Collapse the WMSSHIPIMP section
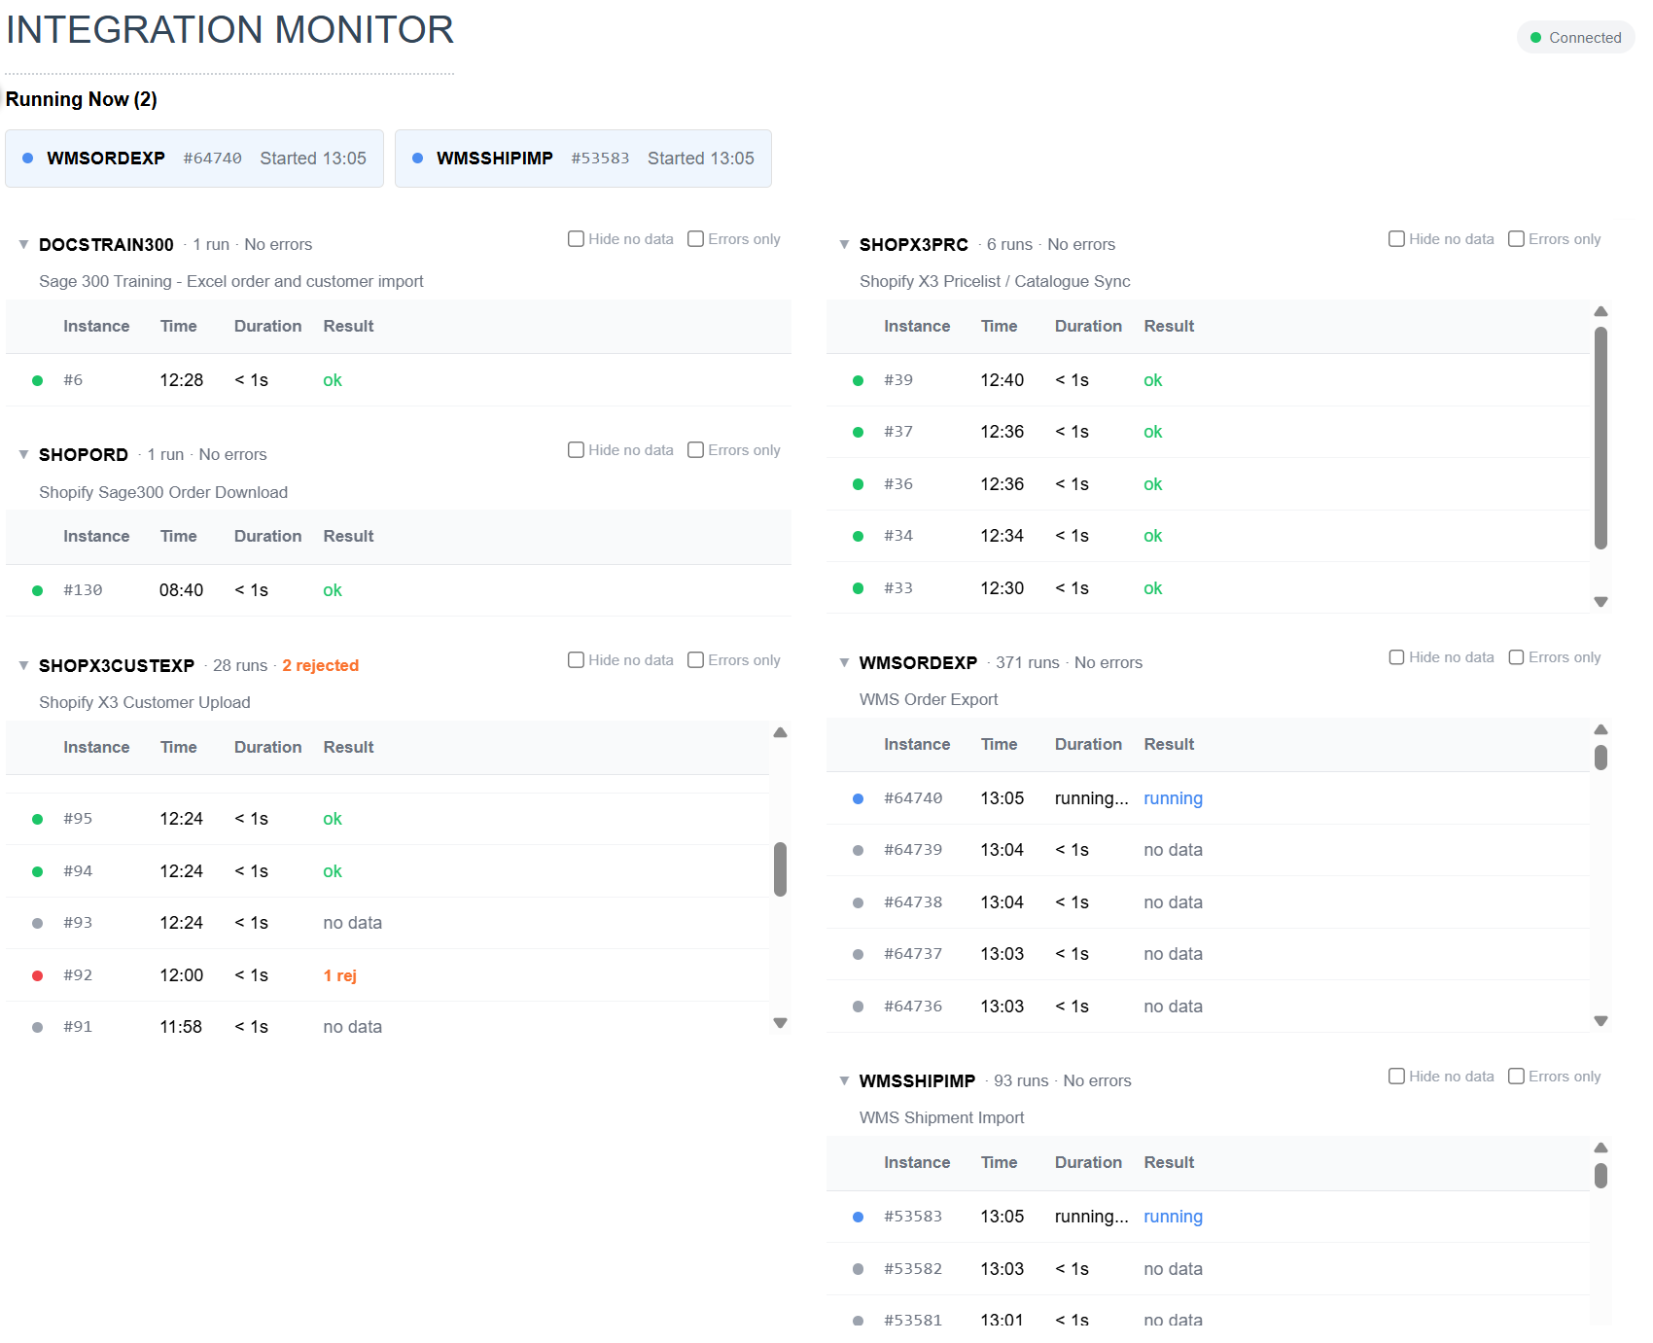The image size is (1653, 1343). pyautogui.click(x=844, y=1080)
